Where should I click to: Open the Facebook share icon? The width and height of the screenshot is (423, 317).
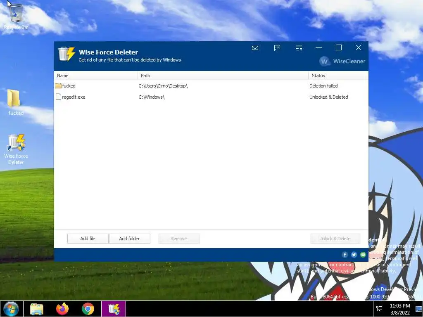pos(345,255)
